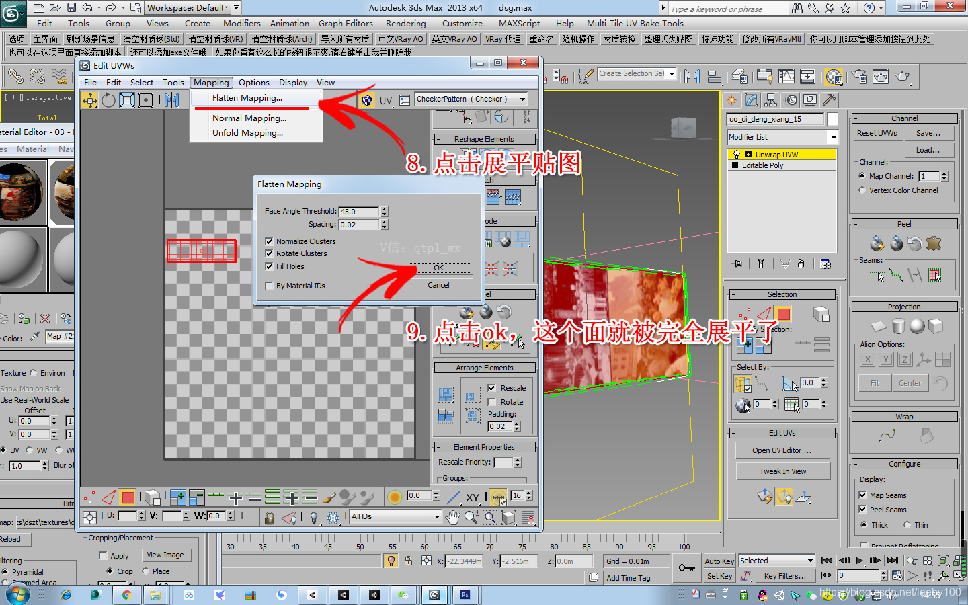Image resolution: width=968 pixels, height=605 pixels.
Task: Open the Modifier List dropdown
Action: tap(834, 137)
